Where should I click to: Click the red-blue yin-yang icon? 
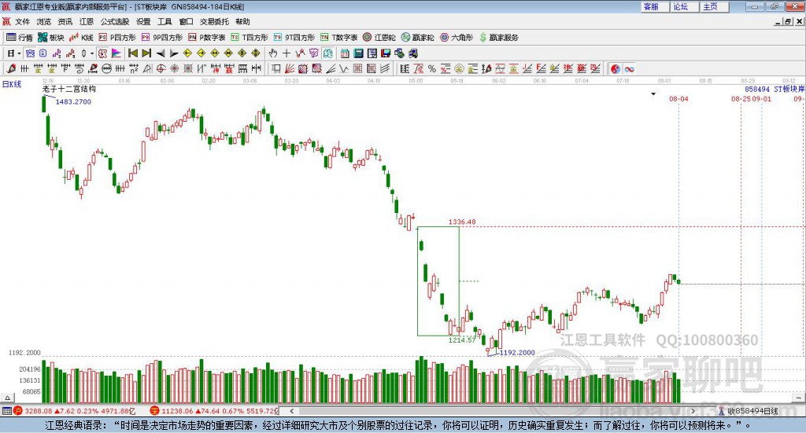pyautogui.click(x=616, y=68)
